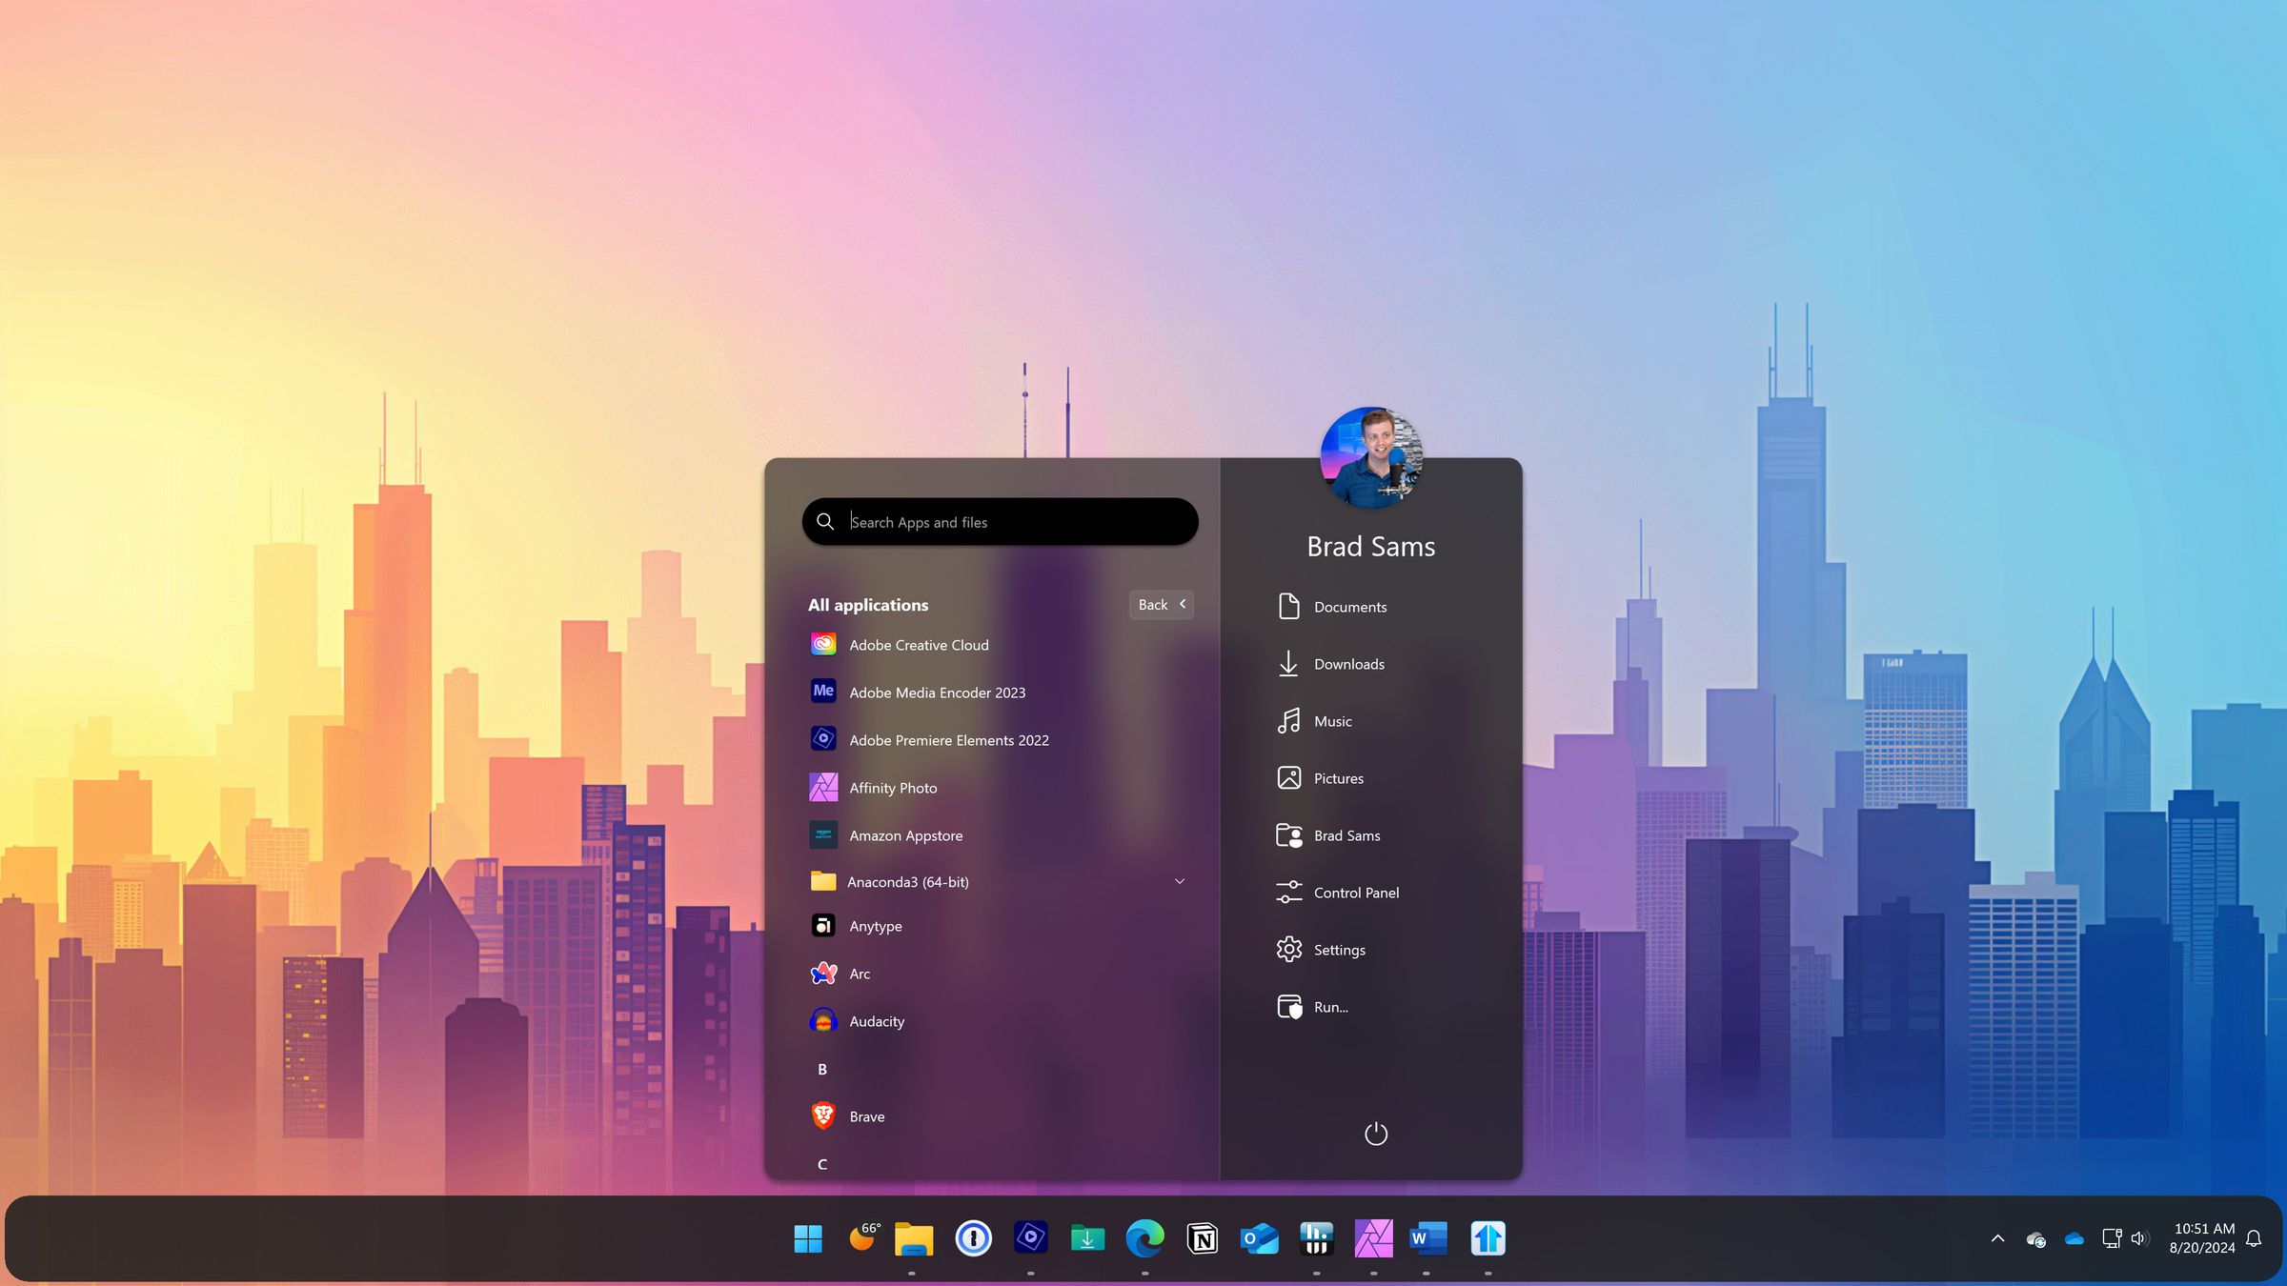The height and width of the screenshot is (1286, 2287).
Task: Open Outlook from the taskbar
Action: (1259, 1238)
